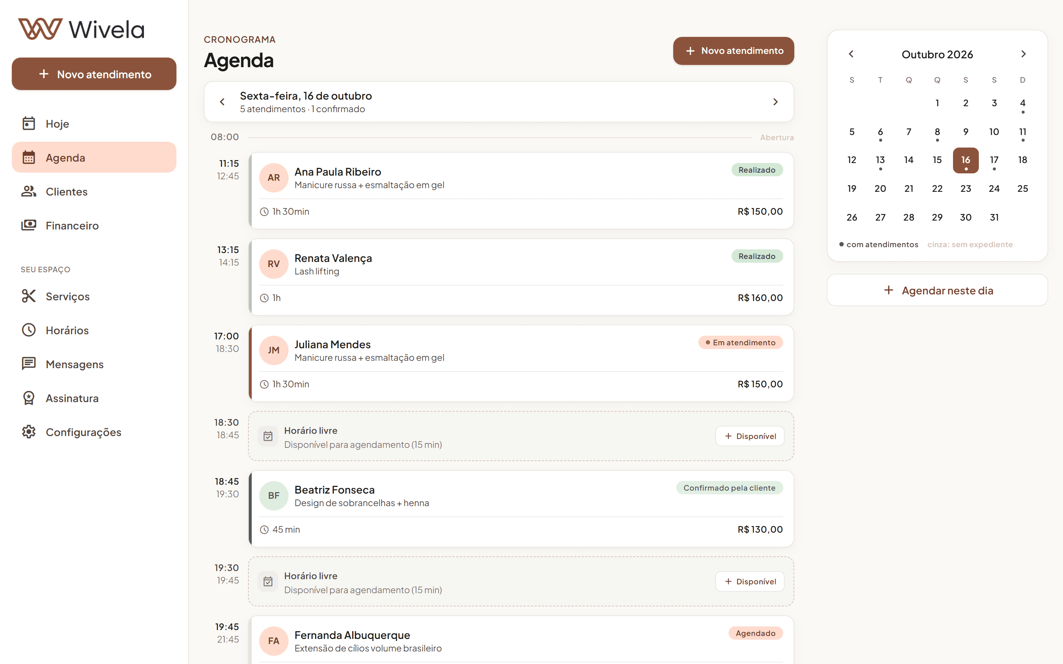The width and height of the screenshot is (1063, 664).
Task: Open the Hoje calendar icon
Action: click(x=29, y=124)
